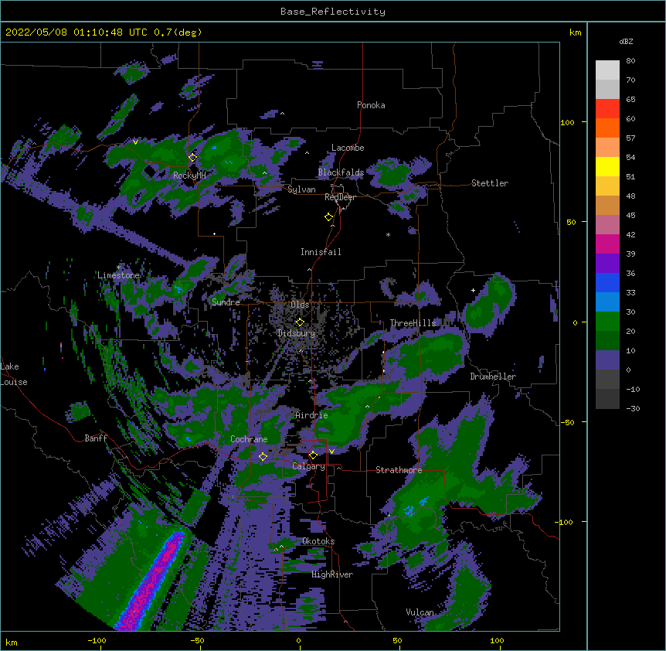Screen dimensions: 666x651
Task: Click the orange swatch for 57-60 dBZ
Action: click(x=607, y=128)
